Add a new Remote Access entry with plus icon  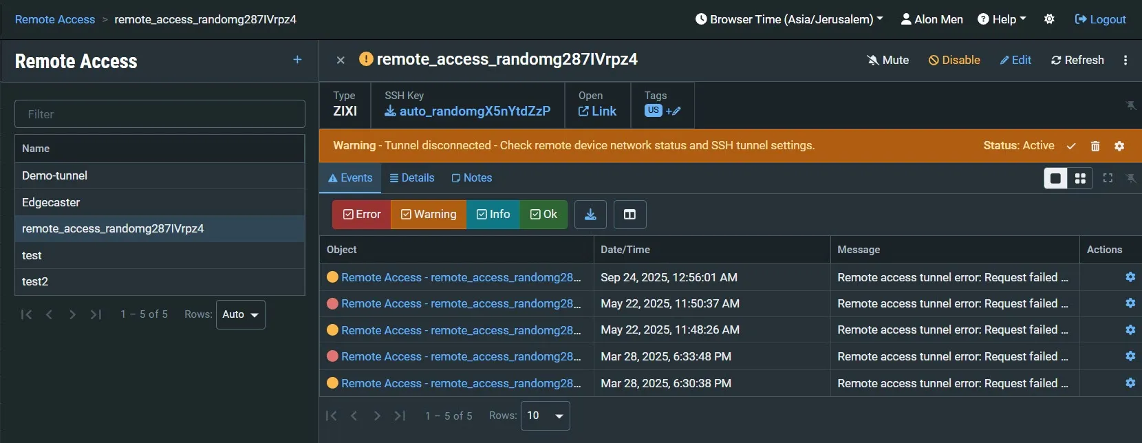(x=297, y=60)
